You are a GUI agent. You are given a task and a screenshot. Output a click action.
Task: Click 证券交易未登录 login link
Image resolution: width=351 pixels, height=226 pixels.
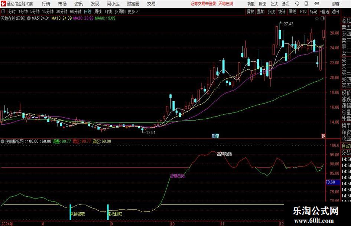point(203,4)
